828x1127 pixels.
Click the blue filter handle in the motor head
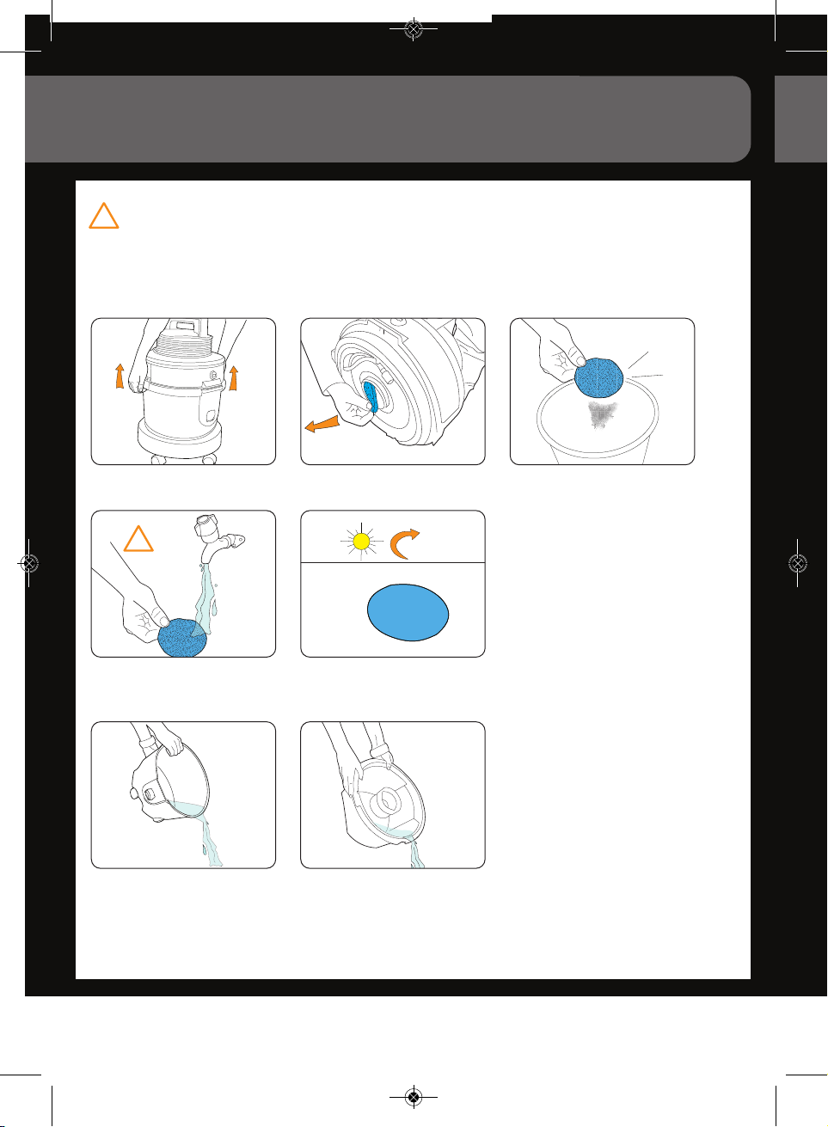372,397
